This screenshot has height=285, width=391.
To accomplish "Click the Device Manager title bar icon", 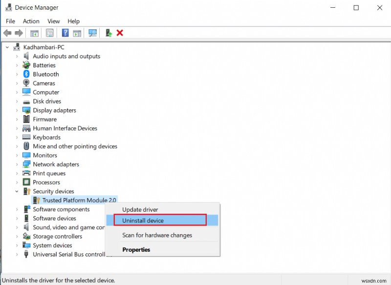I will 8,7.
